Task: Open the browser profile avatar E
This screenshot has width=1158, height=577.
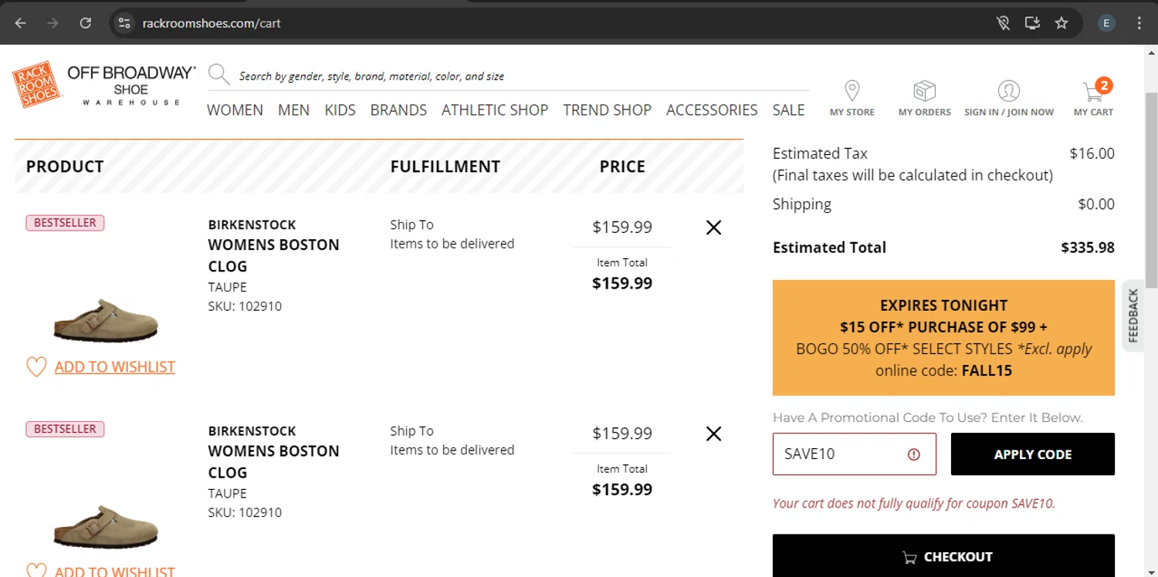Action: click(x=1106, y=23)
